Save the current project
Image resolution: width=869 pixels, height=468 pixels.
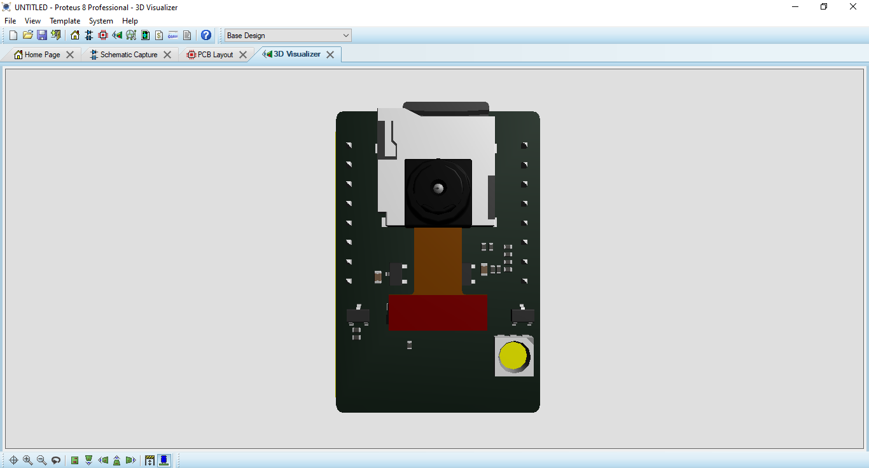coord(42,35)
